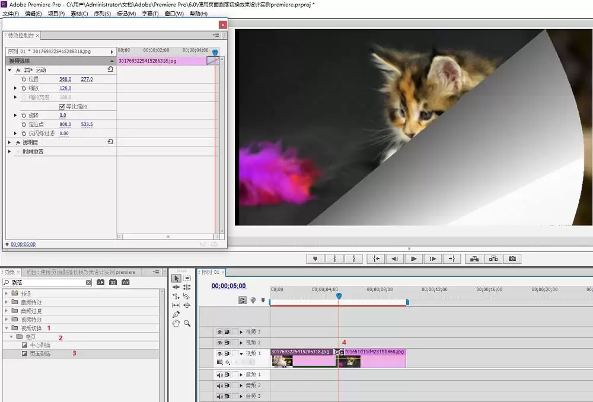Click the position stopwatch animation icon

pos(24,79)
